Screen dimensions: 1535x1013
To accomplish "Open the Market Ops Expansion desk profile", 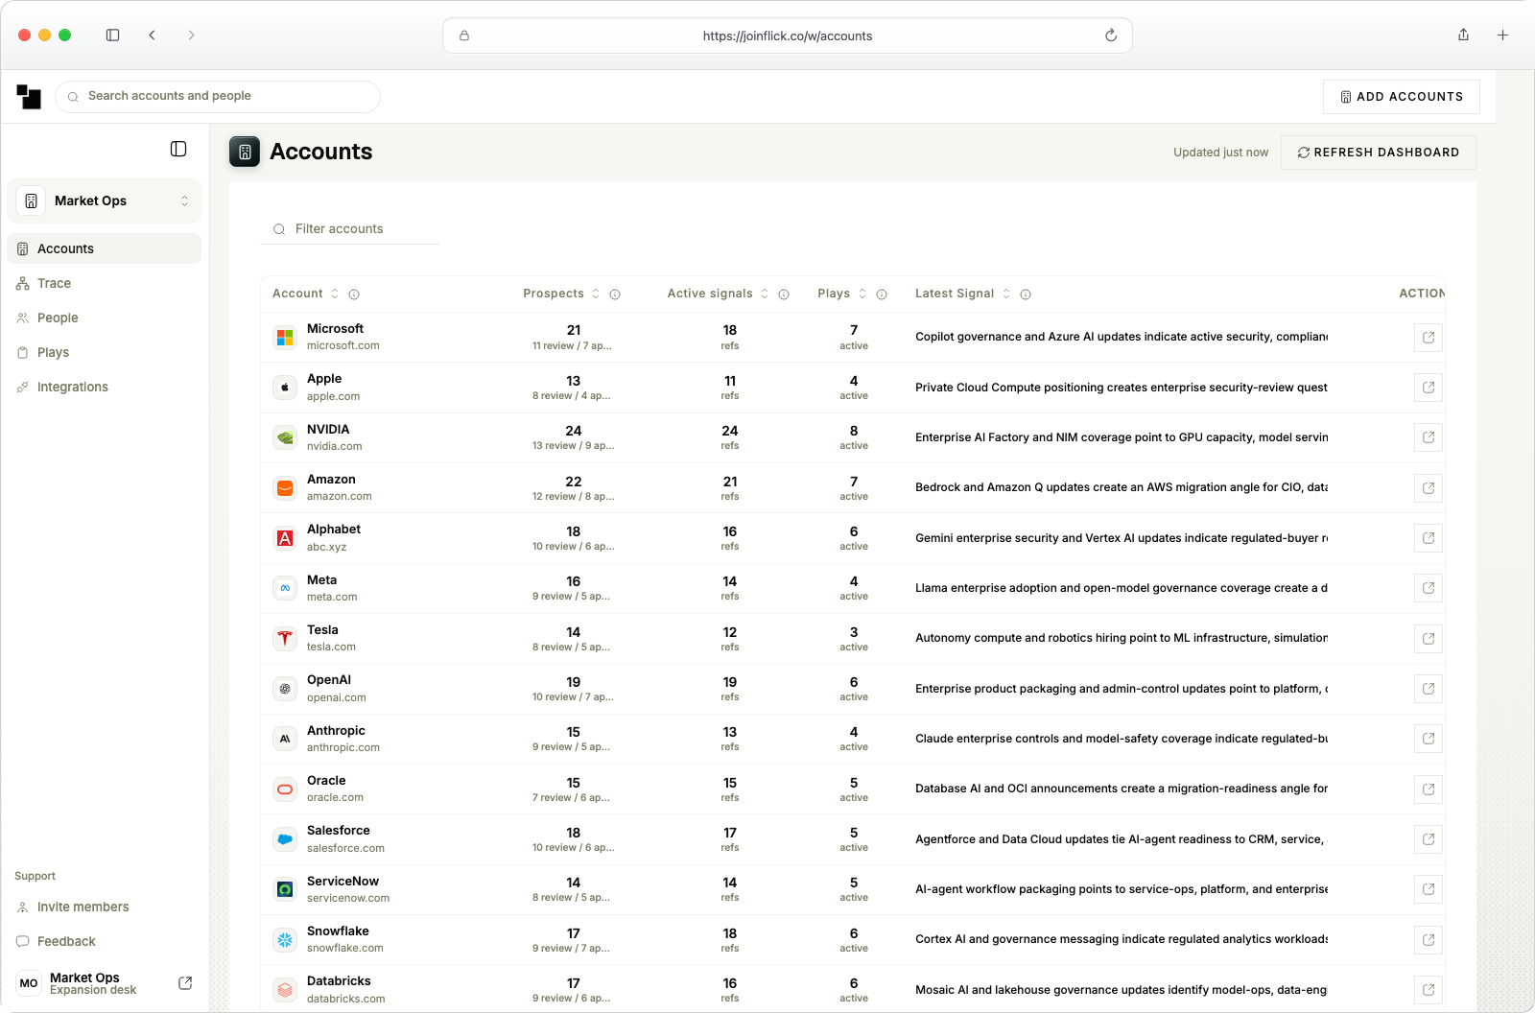I will (x=93, y=983).
